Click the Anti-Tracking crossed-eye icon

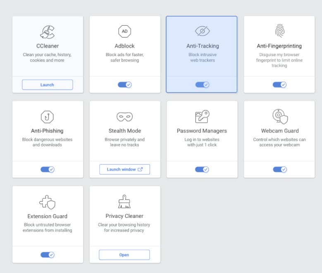(202, 31)
